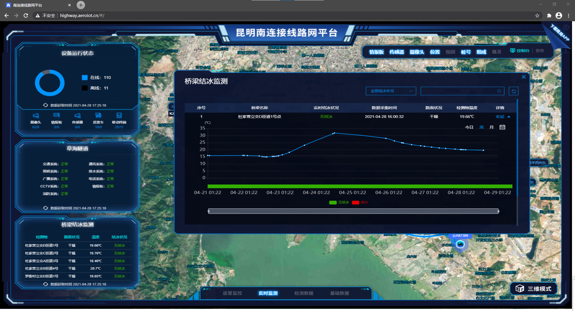This screenshot has width=575, height=311.
Task: Click the patrol vehicle marker 云A87388 on map
Action: tap(460, 245)
